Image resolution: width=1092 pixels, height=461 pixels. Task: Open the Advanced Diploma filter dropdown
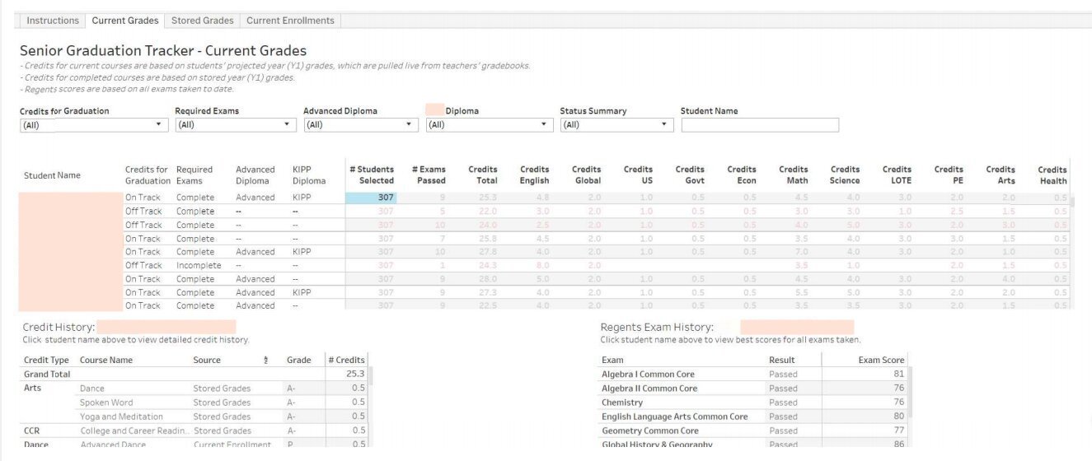coord(361,125)
